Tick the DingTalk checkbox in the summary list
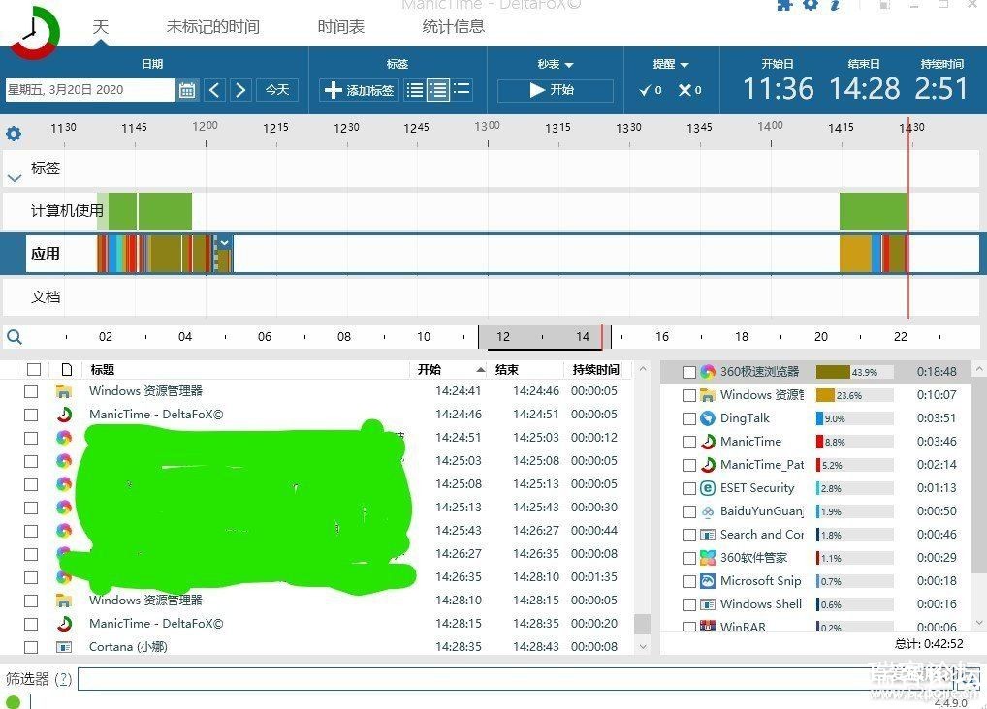This screenshot has height=709, width=987. [688, 418]
